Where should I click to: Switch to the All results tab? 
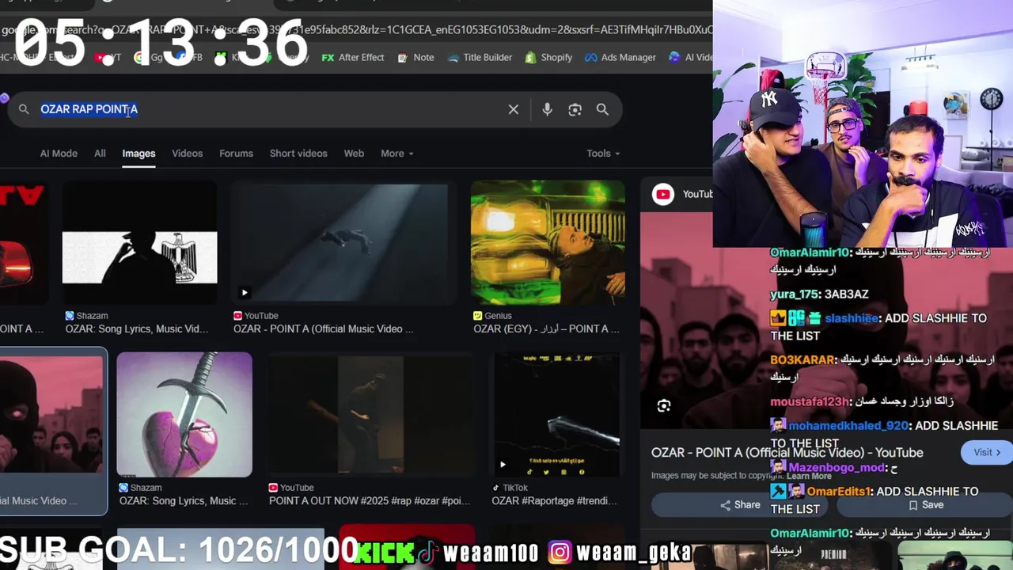click(100, 153)
